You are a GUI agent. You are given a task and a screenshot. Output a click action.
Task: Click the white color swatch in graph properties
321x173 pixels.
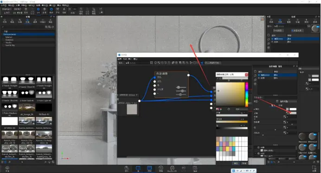point(293,109)
